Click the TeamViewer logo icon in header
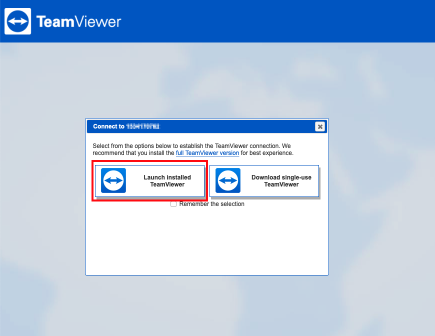 click(x=18, y=21)
